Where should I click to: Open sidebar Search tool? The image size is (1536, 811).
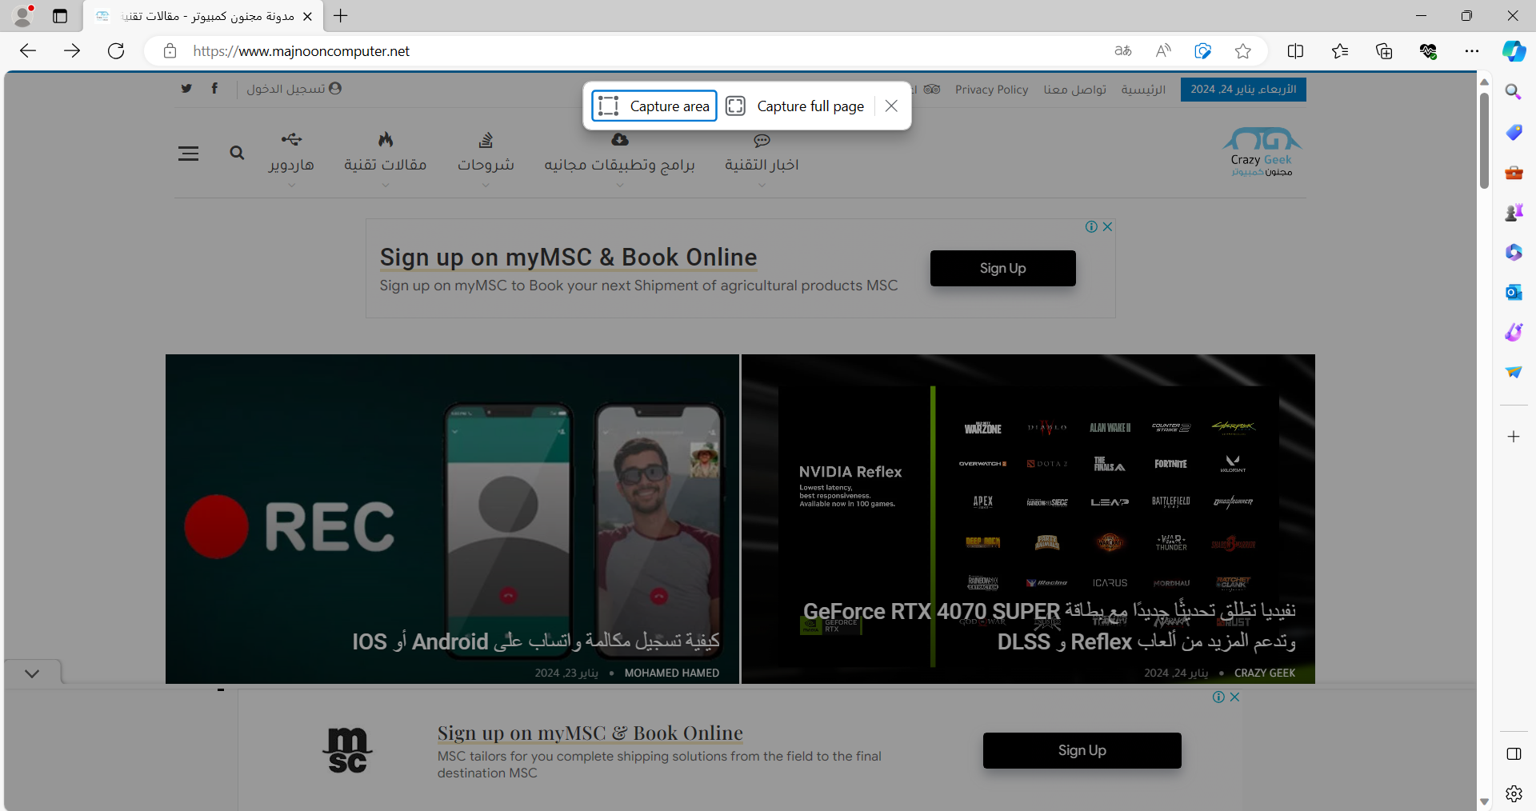(x=1514, y=92)
